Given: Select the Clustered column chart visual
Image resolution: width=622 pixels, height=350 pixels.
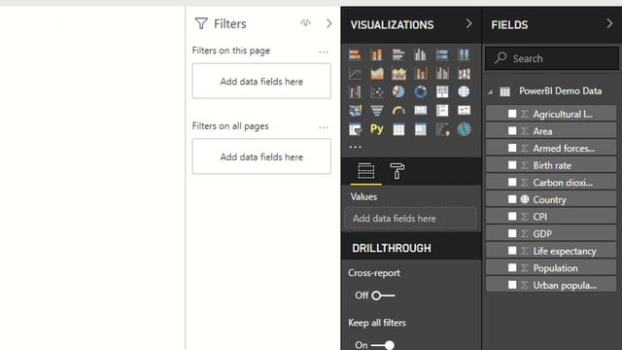Looking at the screenshot, I should click(x=420, y=54).
